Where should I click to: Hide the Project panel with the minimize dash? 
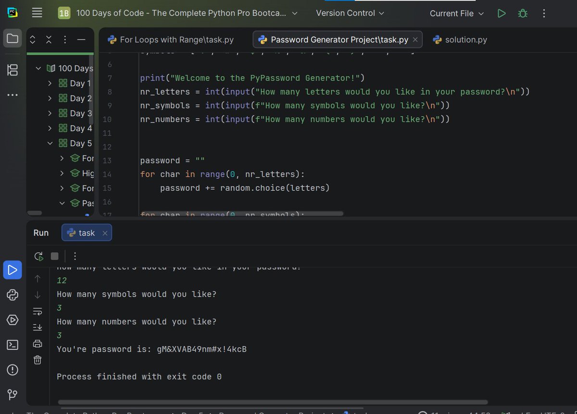point(81,39)
